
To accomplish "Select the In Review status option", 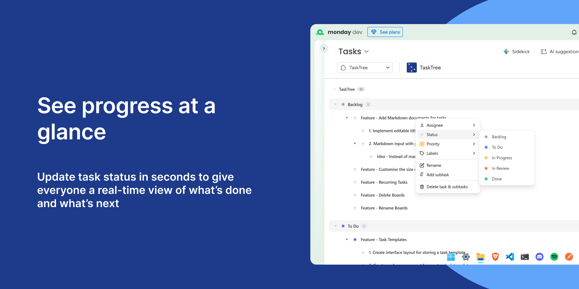I will (500, 168).
